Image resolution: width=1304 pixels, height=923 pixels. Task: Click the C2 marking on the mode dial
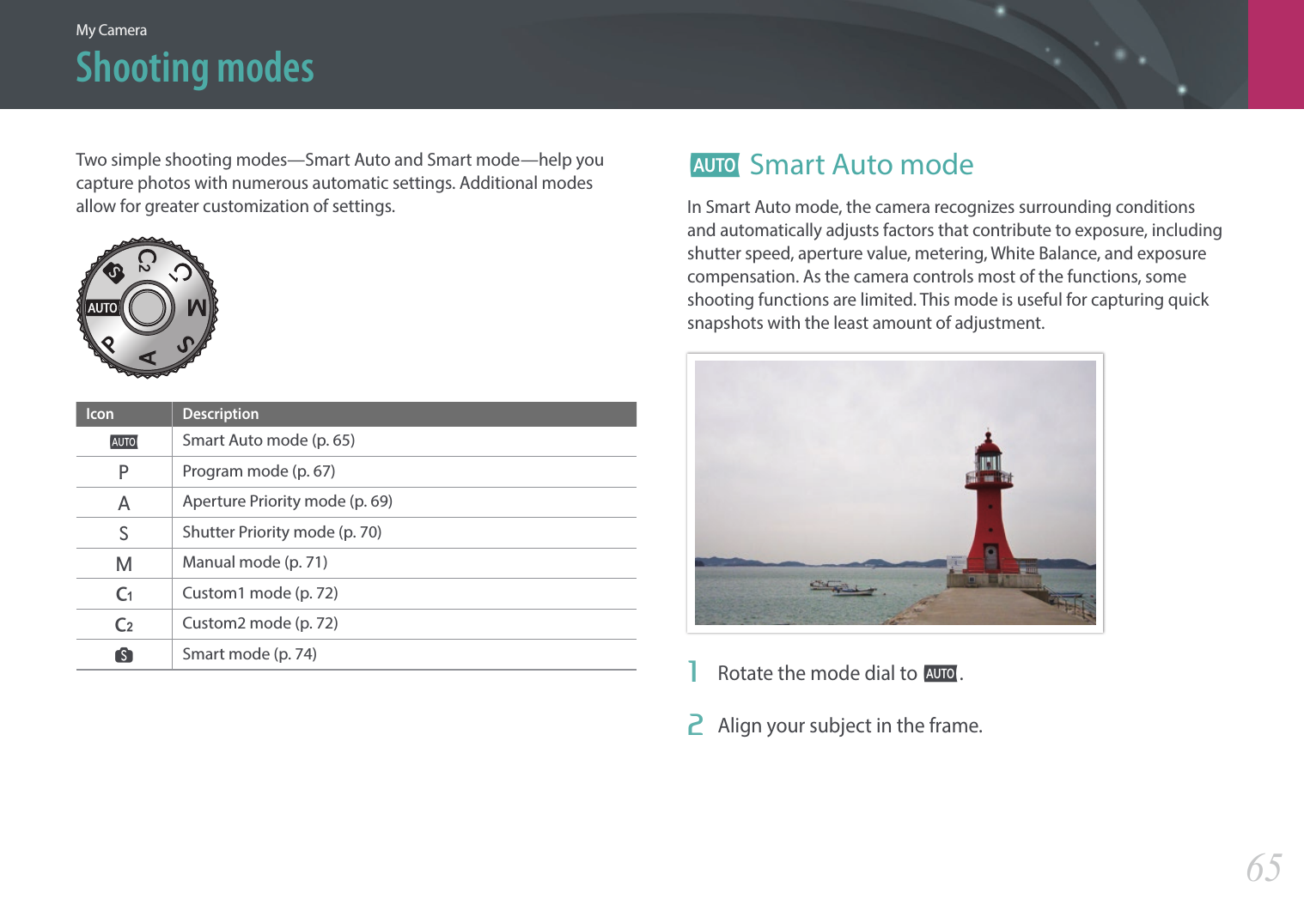[x=147, y=259]
